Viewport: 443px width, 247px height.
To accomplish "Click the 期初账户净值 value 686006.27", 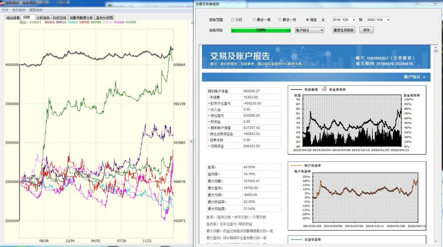I will [x=251, y=91].
